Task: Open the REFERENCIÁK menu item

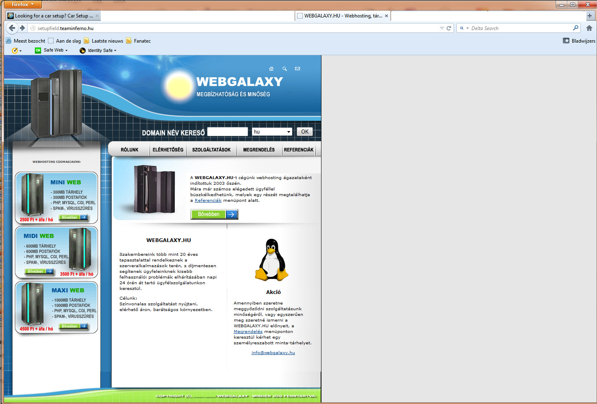Action: click(x=299, y=150)
